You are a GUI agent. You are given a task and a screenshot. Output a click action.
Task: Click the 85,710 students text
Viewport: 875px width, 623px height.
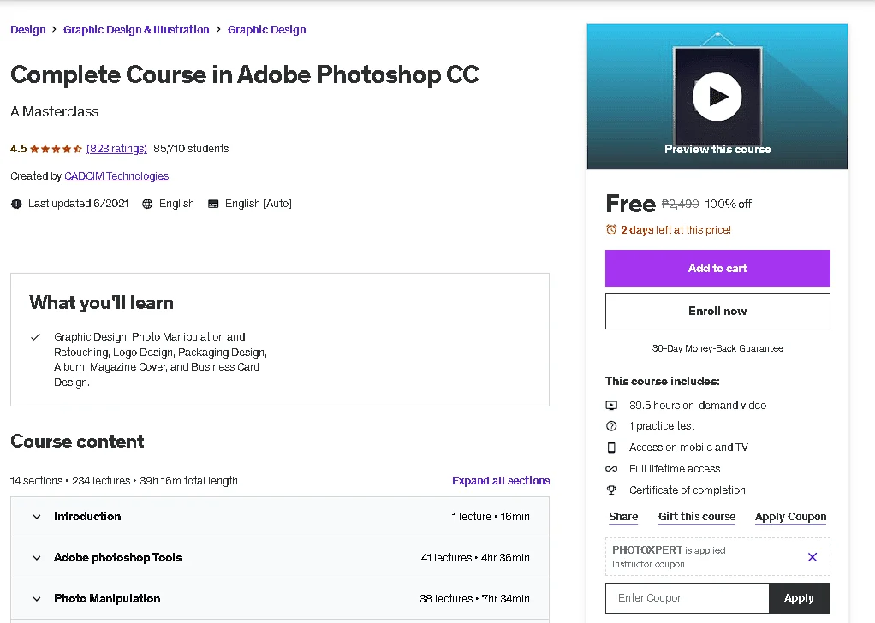pos(191,149)
